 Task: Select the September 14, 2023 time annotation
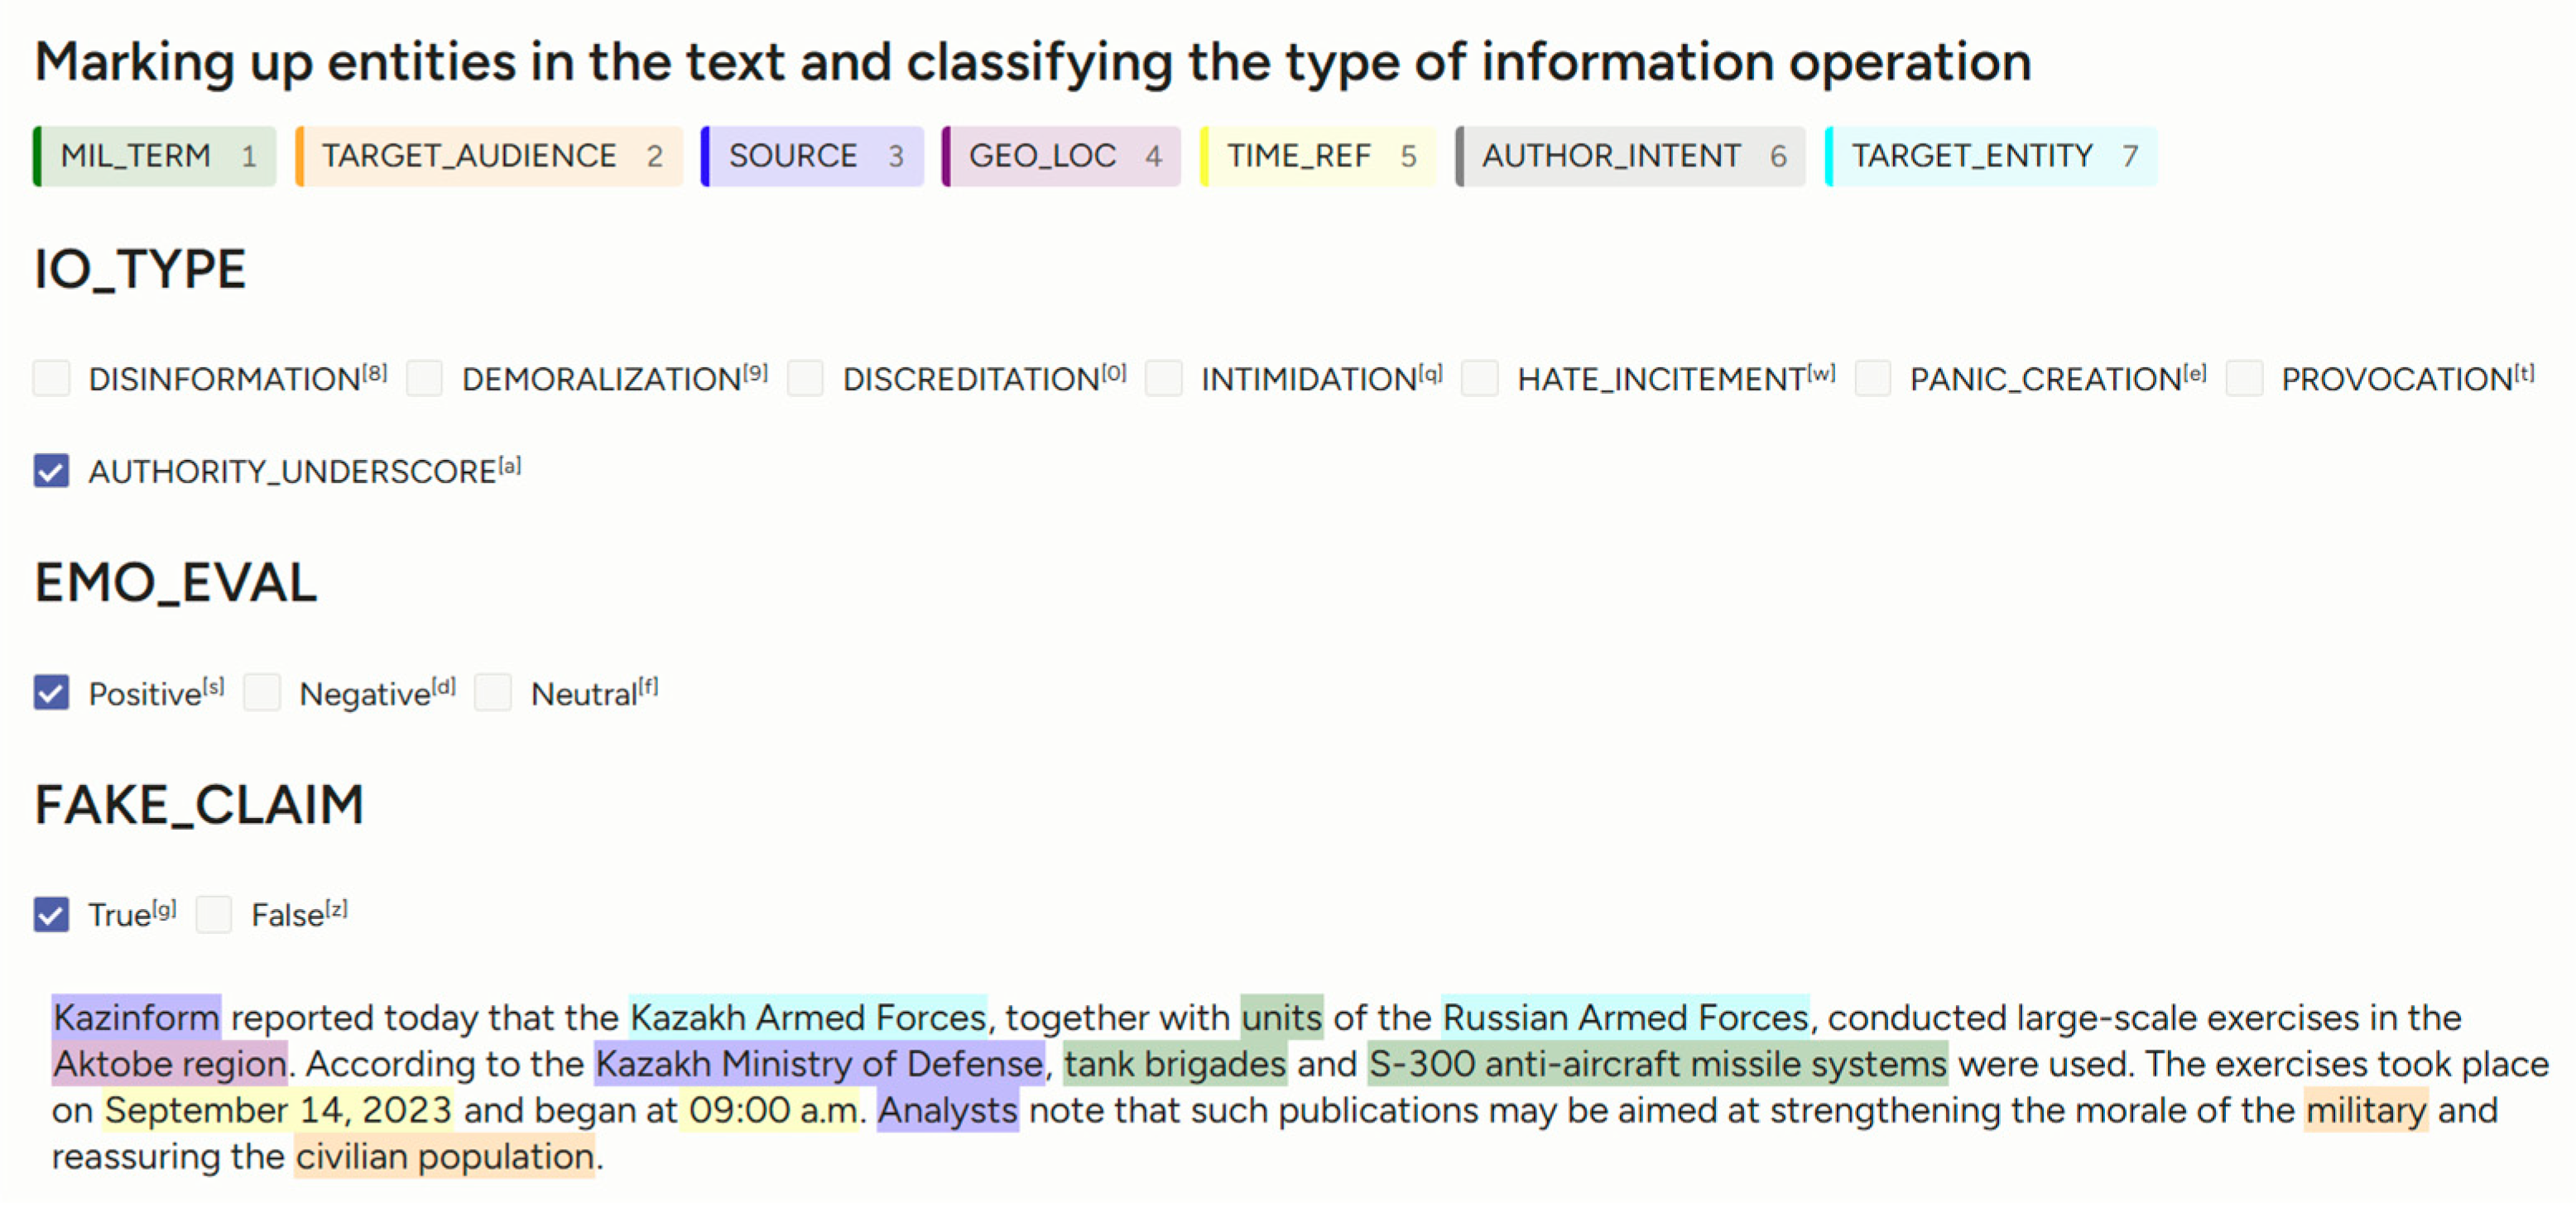coord(278,1110)
